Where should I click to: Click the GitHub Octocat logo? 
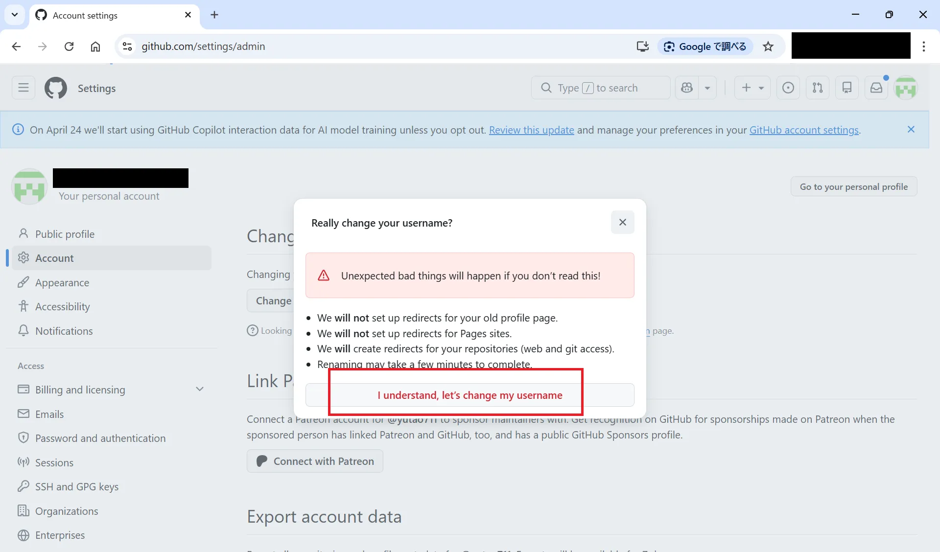coord(56,88)
